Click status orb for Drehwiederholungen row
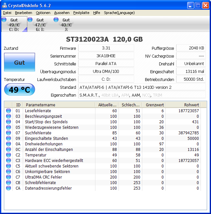The height and width of the screenshot is (214, 211). pyautogui.click(x=8, y=144)
